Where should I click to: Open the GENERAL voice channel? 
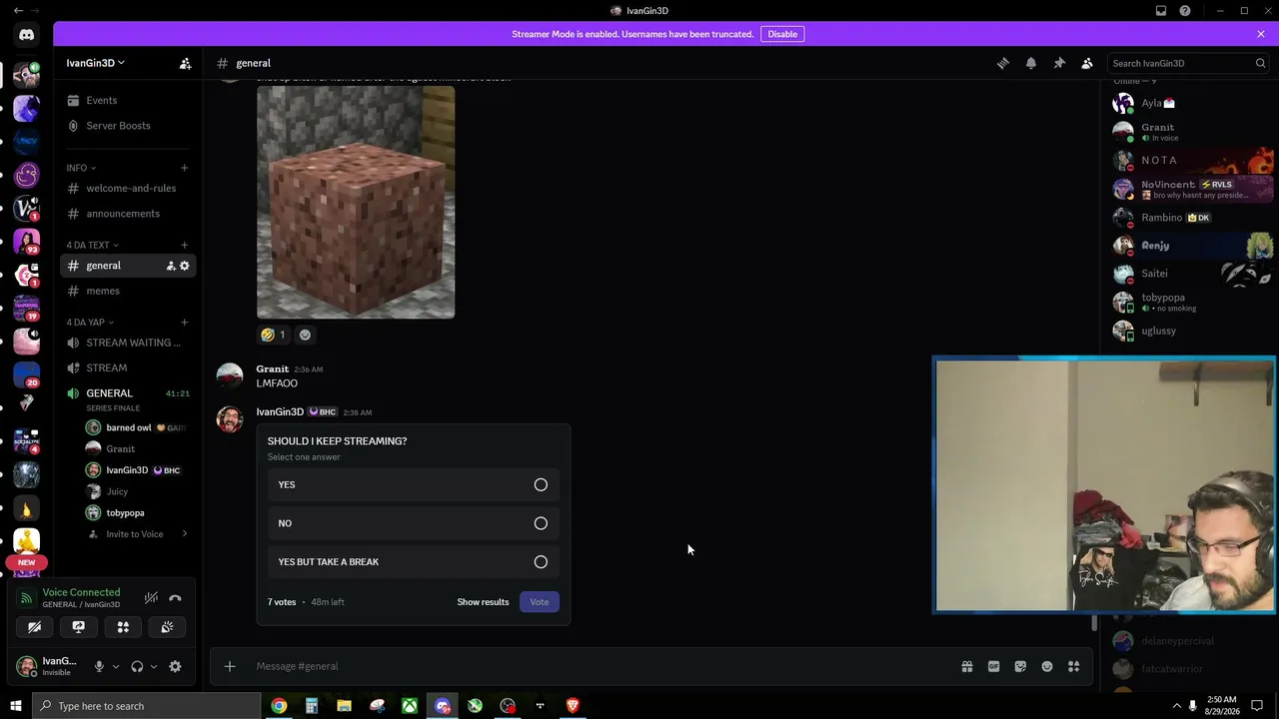point(128,393)
